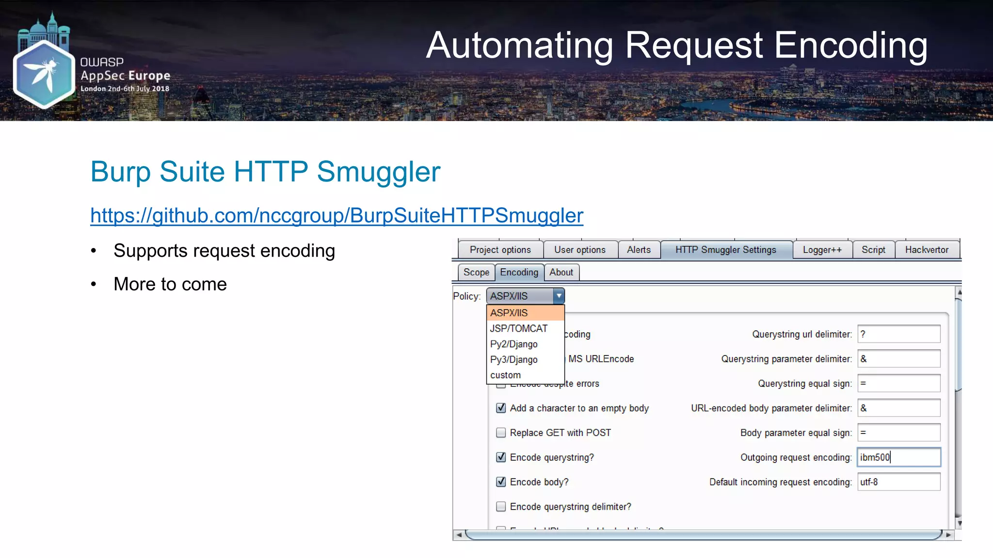Pick the custom policy entry
This screenshot has height=558, width=993.
click(x=505, y=375)
